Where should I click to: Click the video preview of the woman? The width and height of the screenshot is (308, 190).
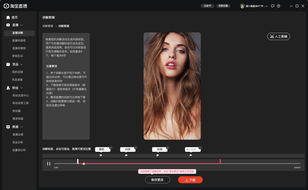[172, 86]
